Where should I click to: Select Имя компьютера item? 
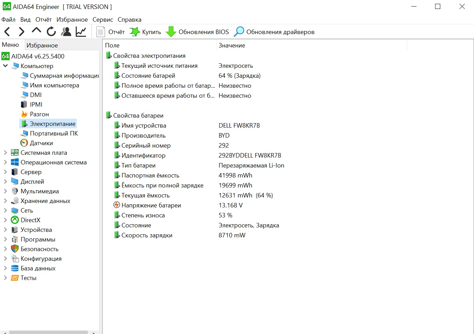click(x=50, y=85)
